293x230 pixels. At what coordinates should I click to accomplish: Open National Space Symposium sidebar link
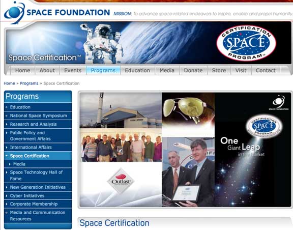[x=38, y=116]
